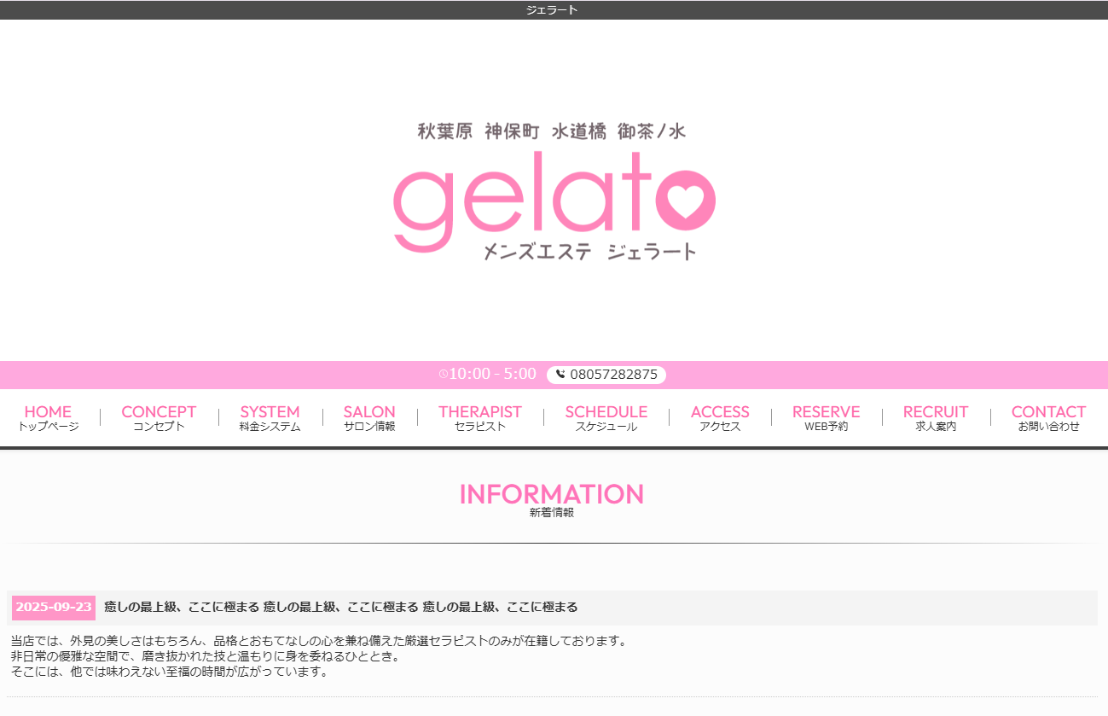View the THERAPIST セラピスト page

(x=480, y=417)
